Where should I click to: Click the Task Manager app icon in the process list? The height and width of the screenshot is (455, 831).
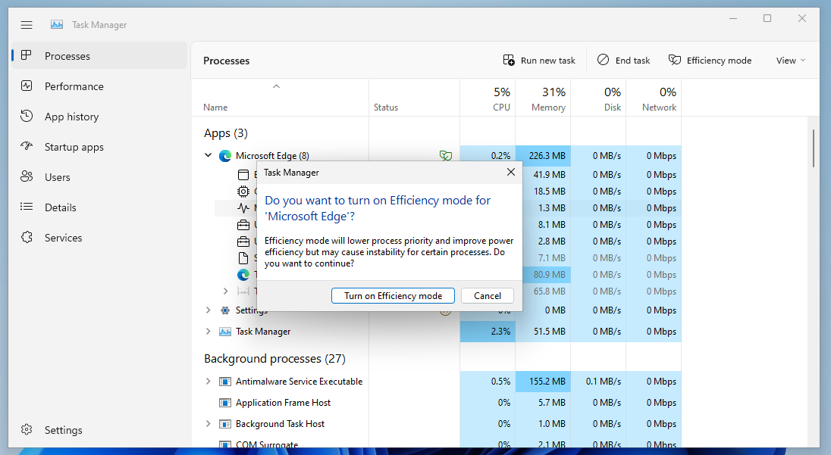[x=225, y=332]
